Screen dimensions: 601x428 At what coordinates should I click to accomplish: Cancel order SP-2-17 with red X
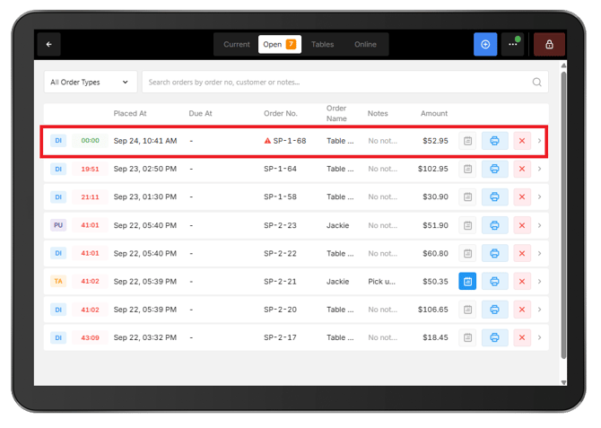(x=522, y=337)
